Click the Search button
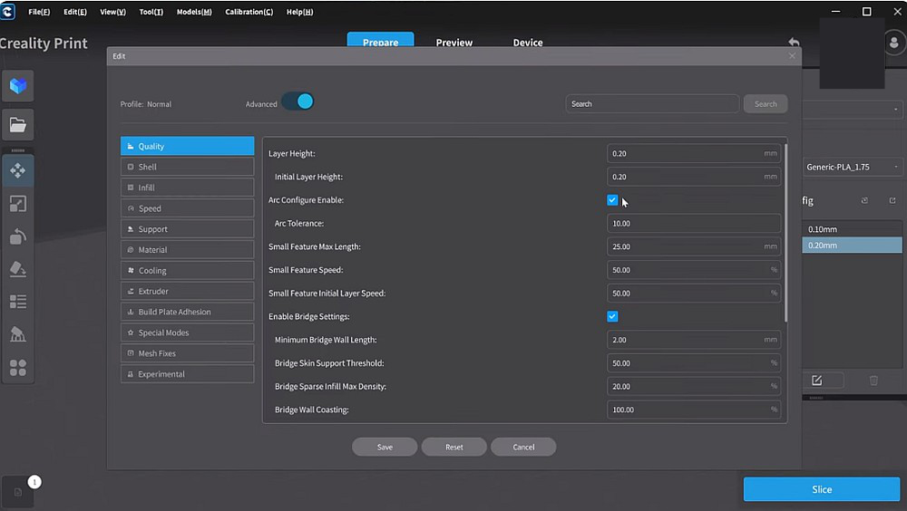907x511 pixels. (766, 104)
